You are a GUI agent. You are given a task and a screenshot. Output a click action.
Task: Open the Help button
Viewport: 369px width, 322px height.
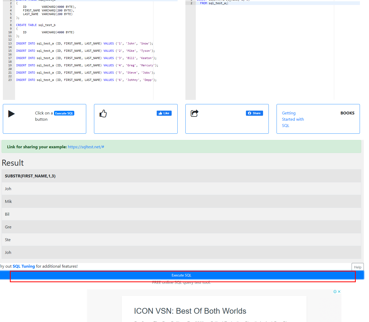[x=358, y=267]
